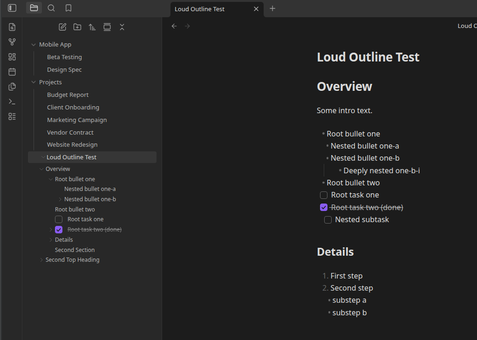Image resolution: width=477 pixels, height=340 pixels.
Task: Navigate forward in note history
Action: 187,26
